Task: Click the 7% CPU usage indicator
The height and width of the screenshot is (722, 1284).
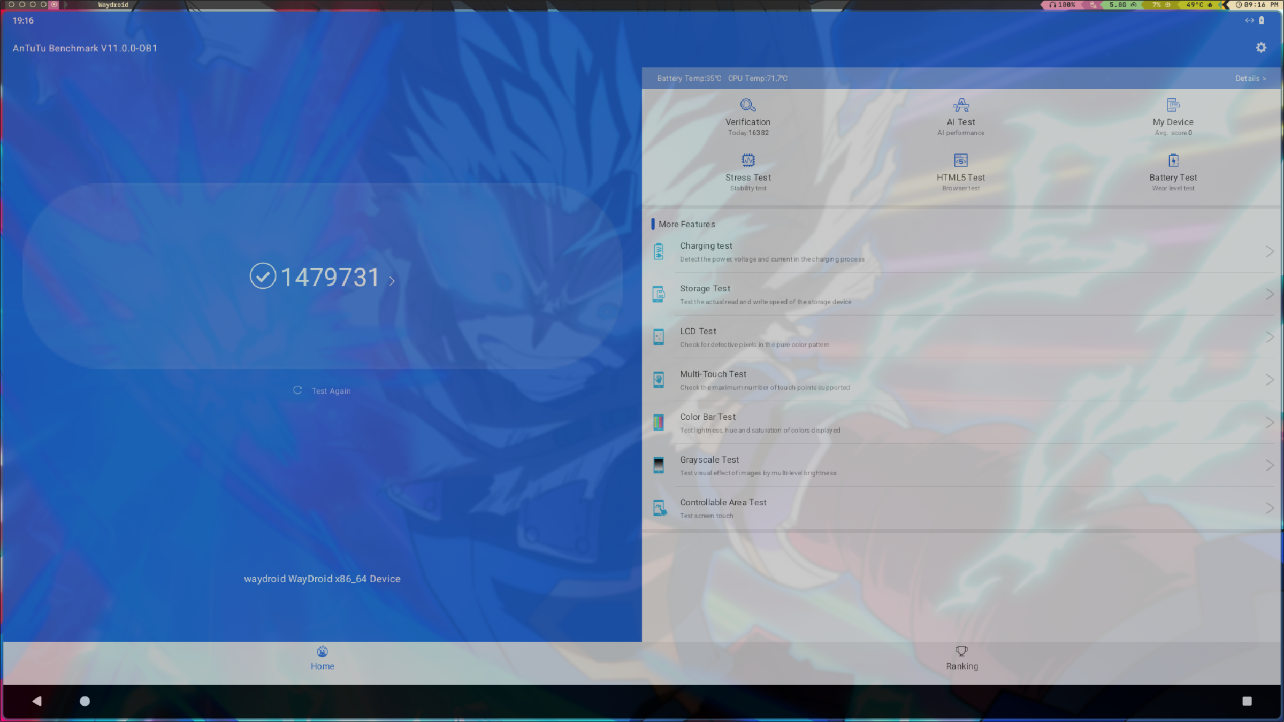Action: [x=1161, y=5]
